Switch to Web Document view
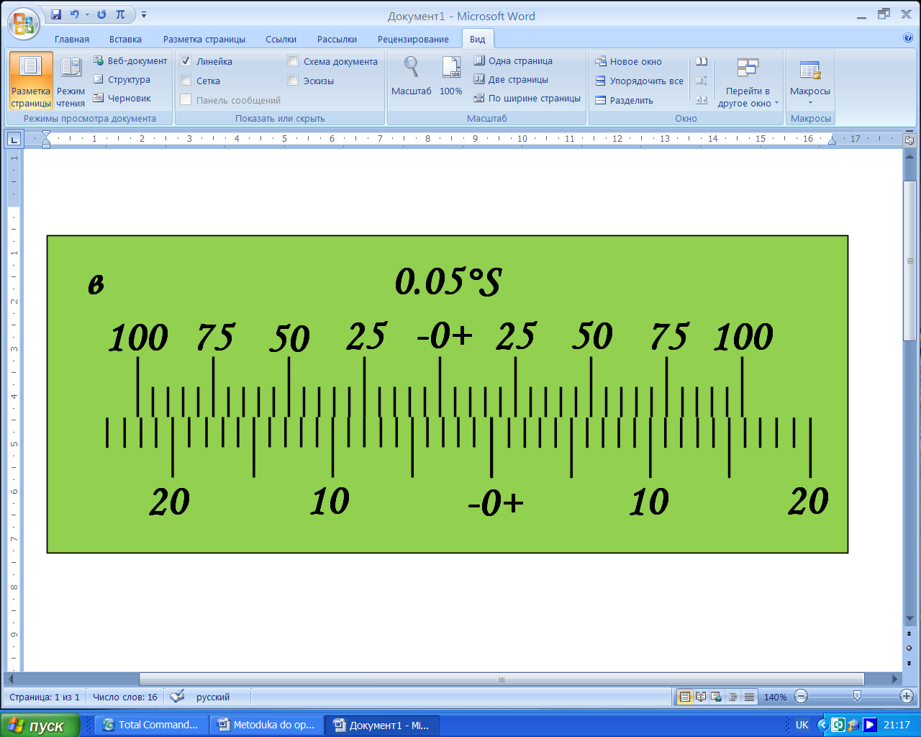The image size is (921, 737). coord(130,61)
